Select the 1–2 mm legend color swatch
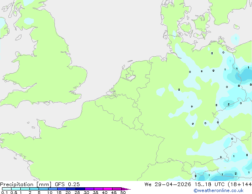 click(x=25, y=189)
